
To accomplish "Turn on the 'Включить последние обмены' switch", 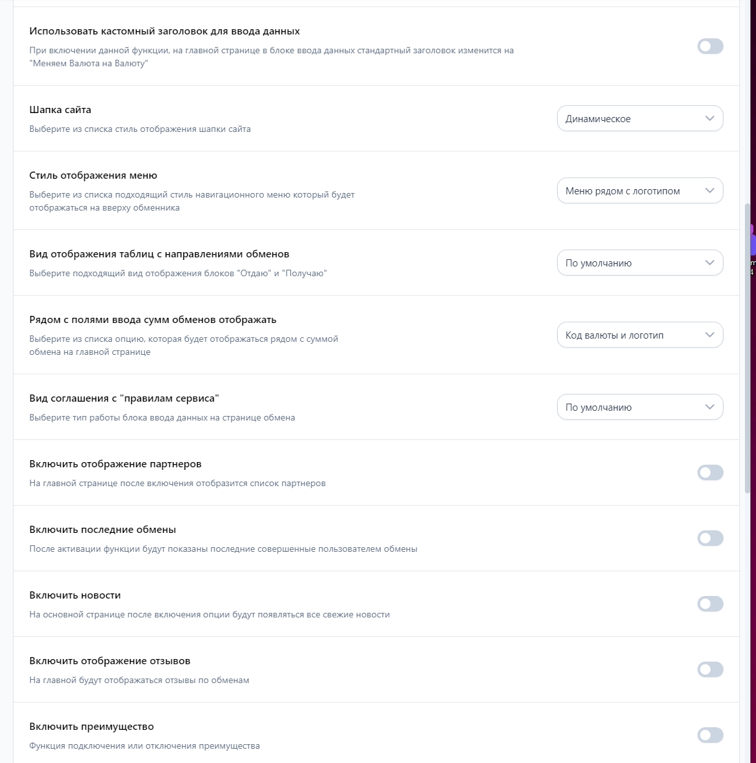I will point(710,538).
